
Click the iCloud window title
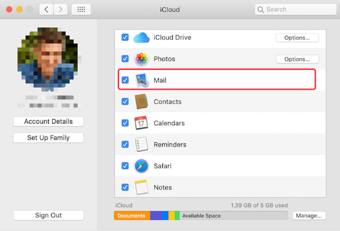pos(170,9)
